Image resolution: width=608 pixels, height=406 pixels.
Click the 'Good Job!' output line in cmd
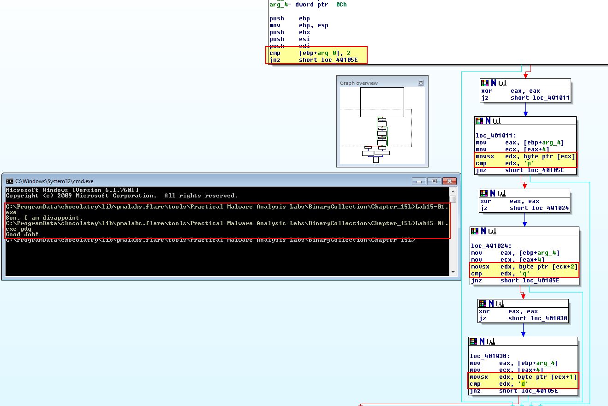22,234
